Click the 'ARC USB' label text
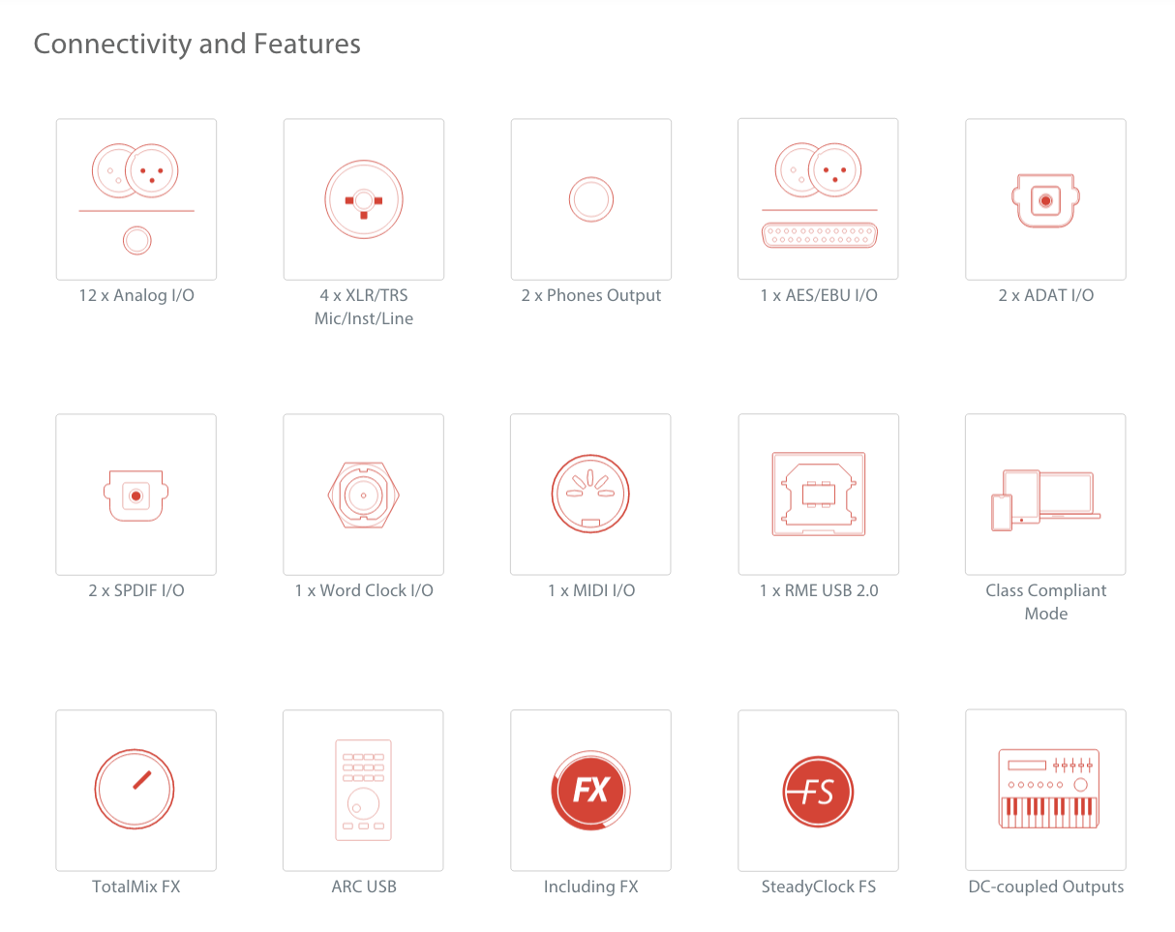Screen dimensions: 1175x932 (x=364, y=887)
